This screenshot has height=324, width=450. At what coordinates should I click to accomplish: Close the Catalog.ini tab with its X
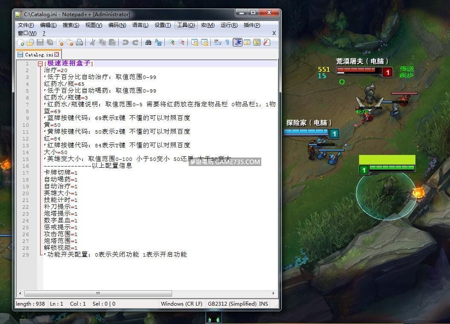point(57,55)
